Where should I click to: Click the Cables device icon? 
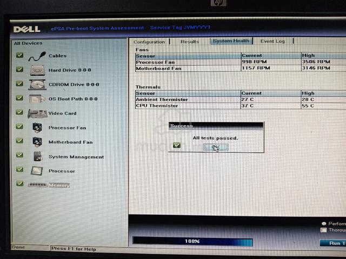tap(37, 57)
